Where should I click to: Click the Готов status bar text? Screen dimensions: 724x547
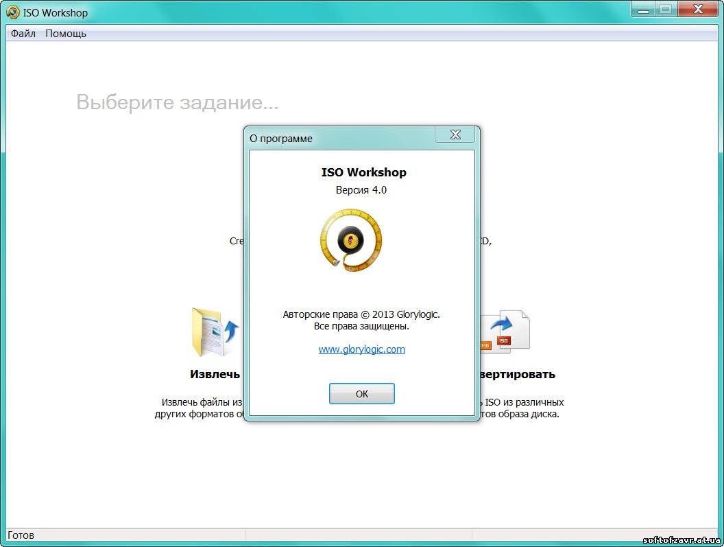[21, 535]
